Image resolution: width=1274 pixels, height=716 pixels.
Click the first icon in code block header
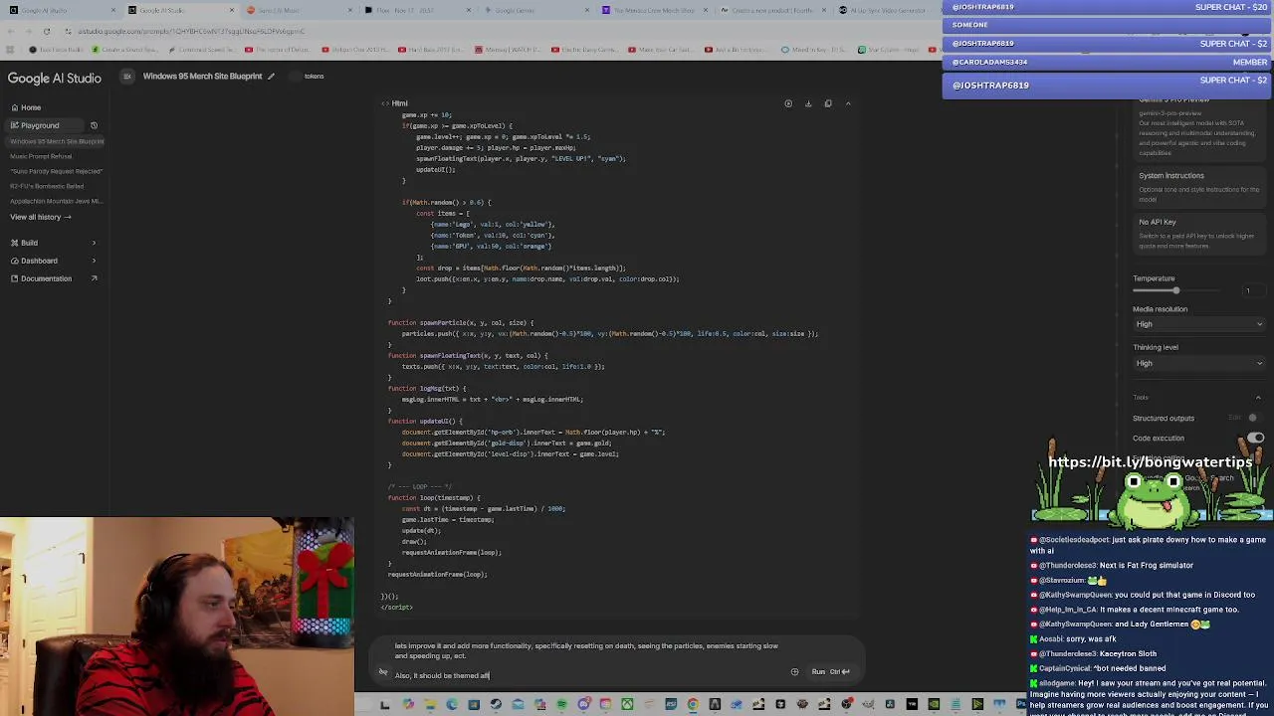(x=788, y=103)
